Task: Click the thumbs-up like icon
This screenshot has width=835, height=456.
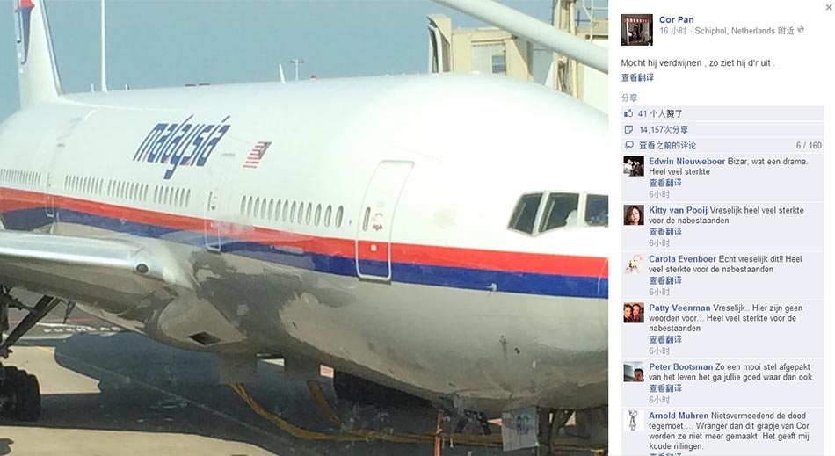Action: (x=628, y=113)
